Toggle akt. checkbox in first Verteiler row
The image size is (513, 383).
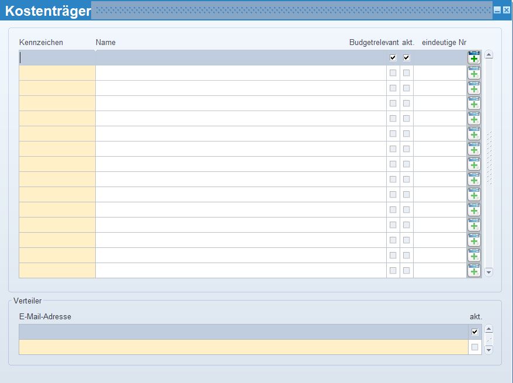click(x=474, y=332)
